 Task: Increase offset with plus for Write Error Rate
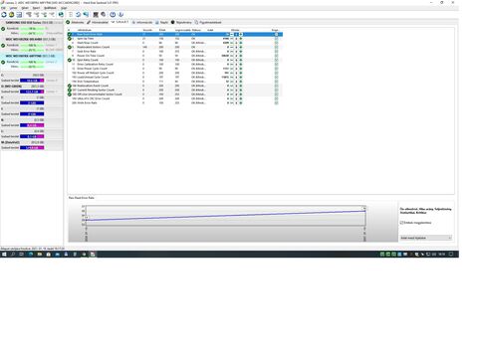click(x=241, y=102)
